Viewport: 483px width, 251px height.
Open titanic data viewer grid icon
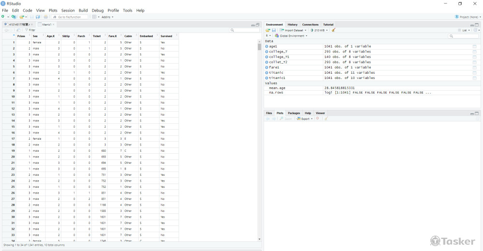474,73
